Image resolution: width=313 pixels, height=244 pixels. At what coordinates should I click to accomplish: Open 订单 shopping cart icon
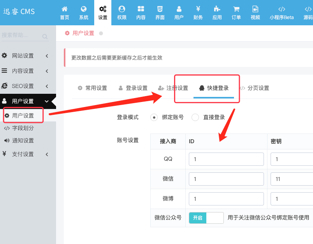236,9
